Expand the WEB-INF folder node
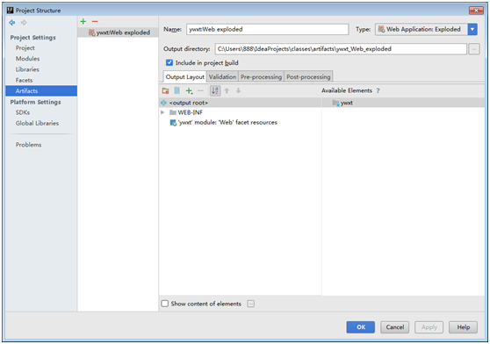Screen dimensions: 490x344 tap(162, 112)
